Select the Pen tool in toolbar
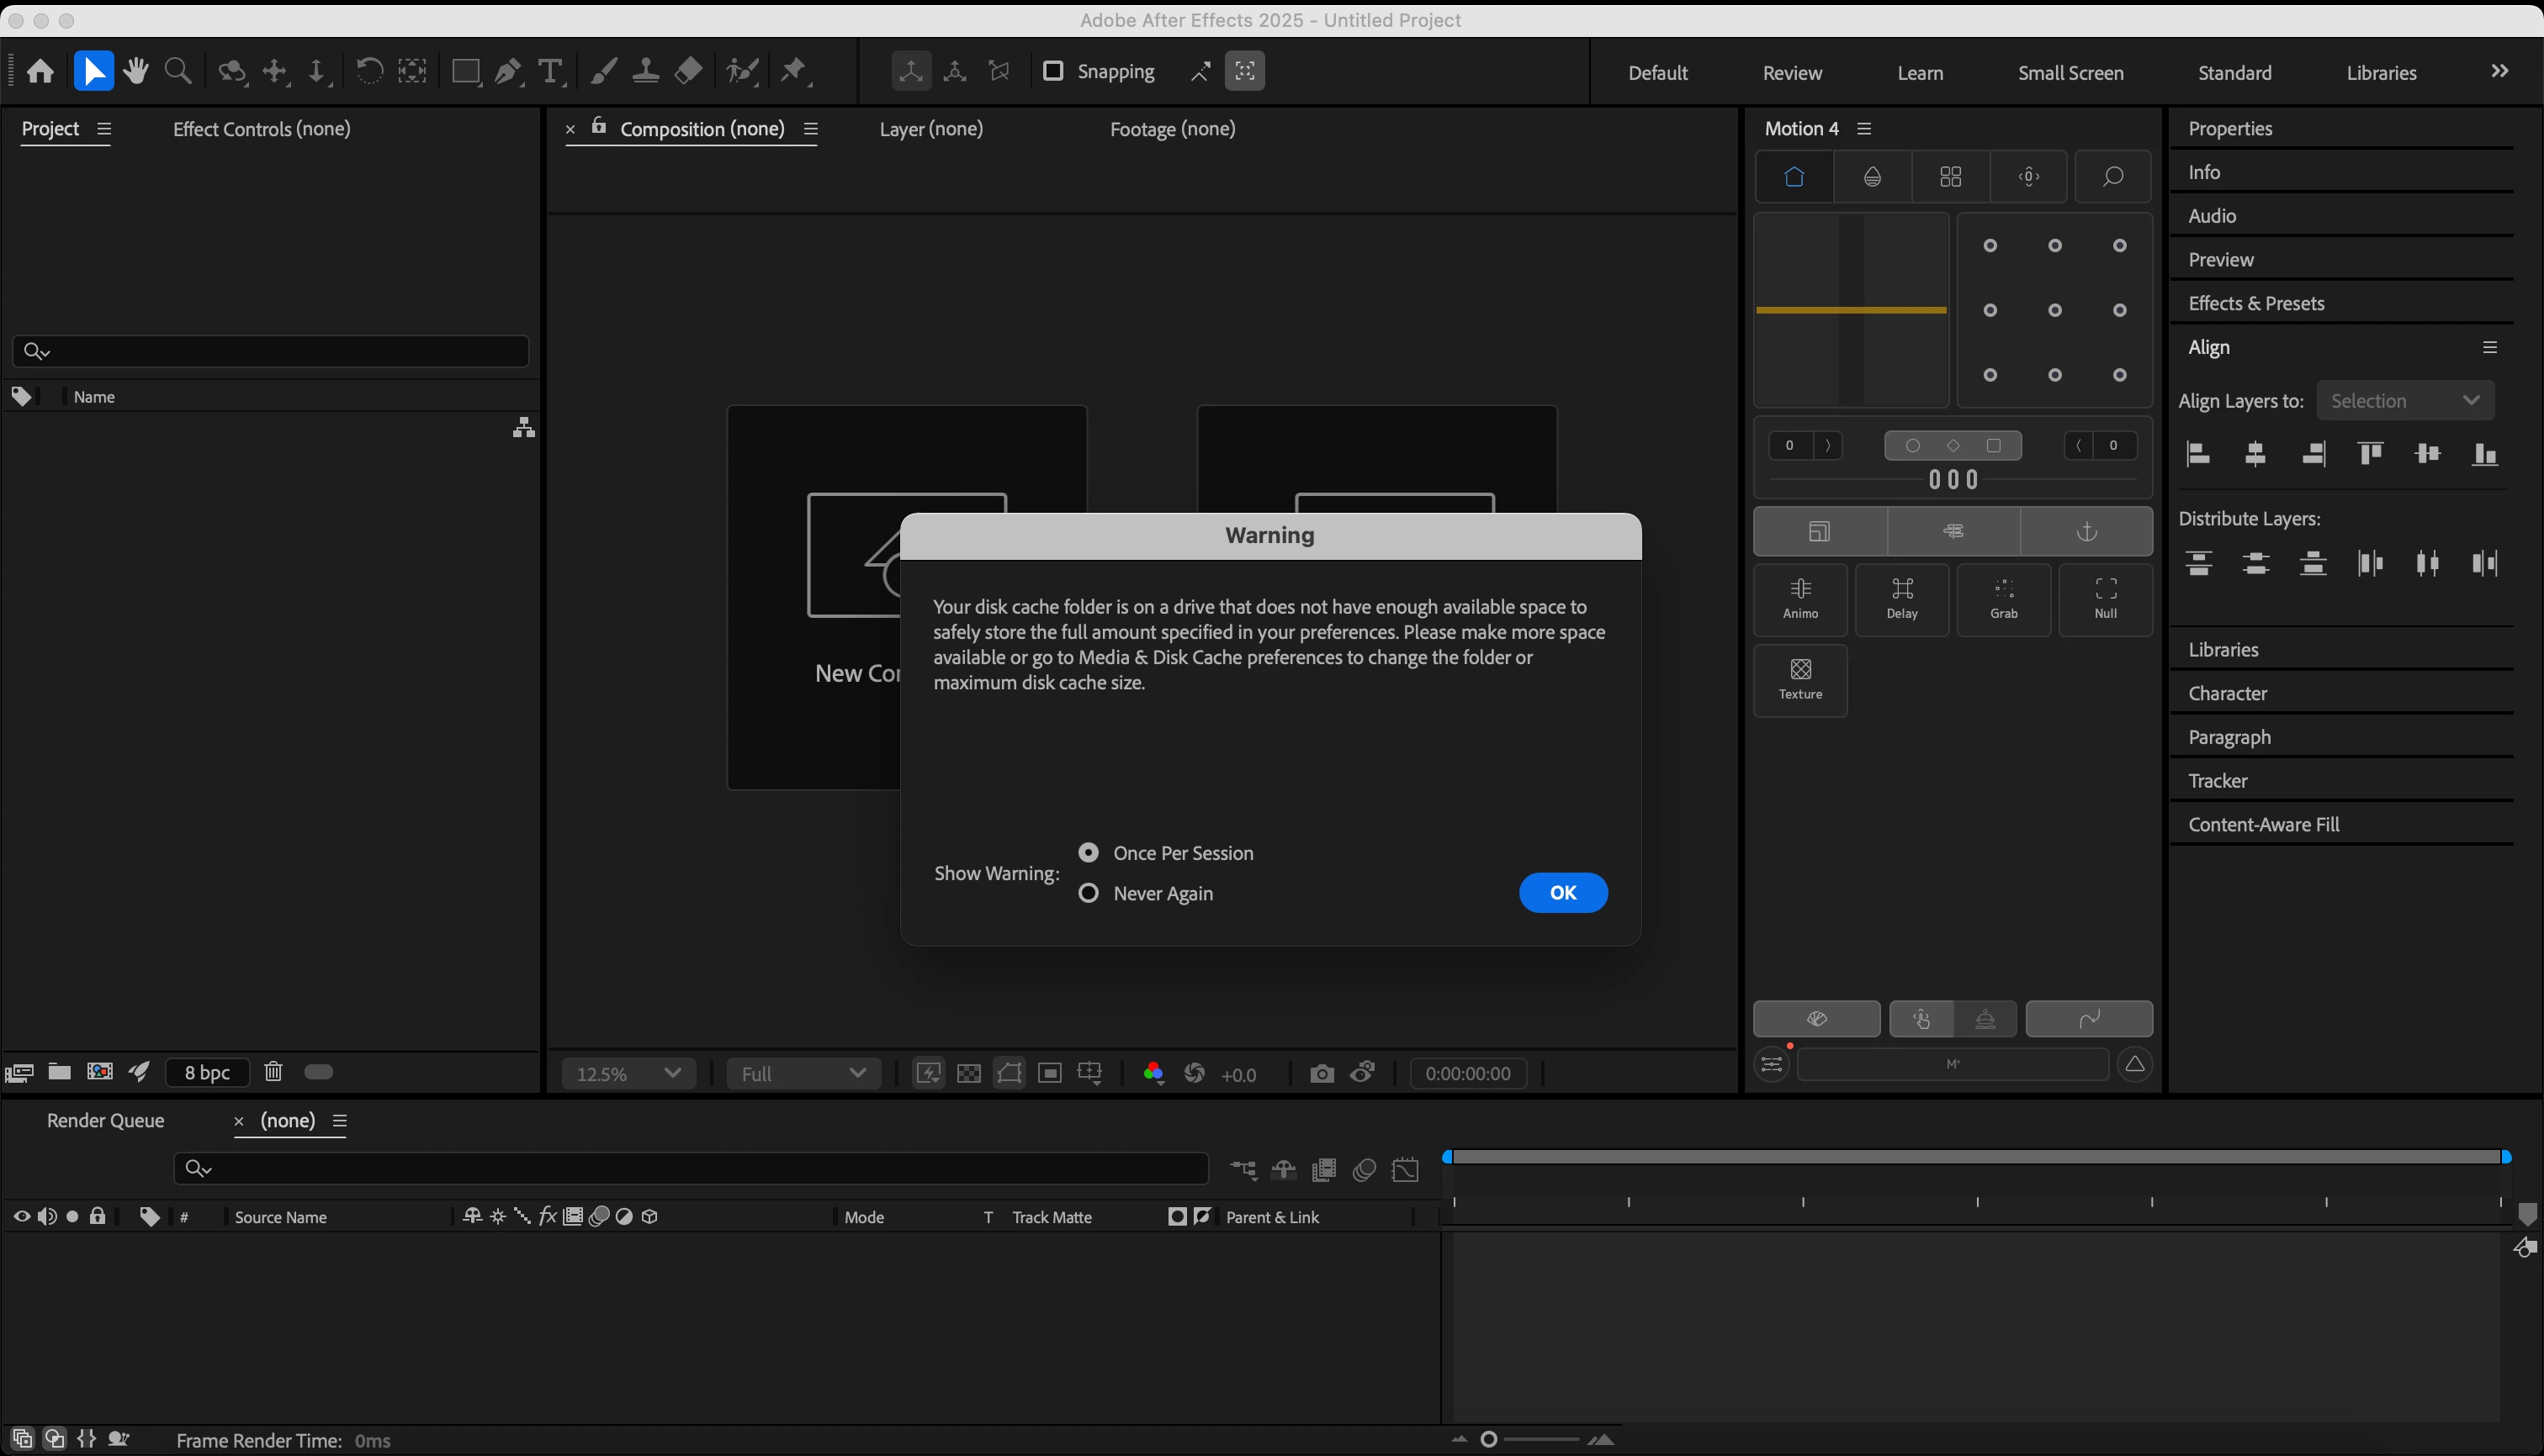The height and width of the screenshot is (1456, 2544). (x=507, y=71)
